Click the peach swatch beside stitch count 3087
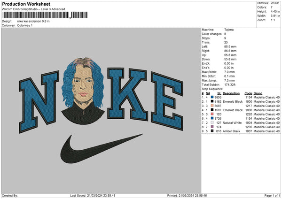 click(x=212, y=106)
